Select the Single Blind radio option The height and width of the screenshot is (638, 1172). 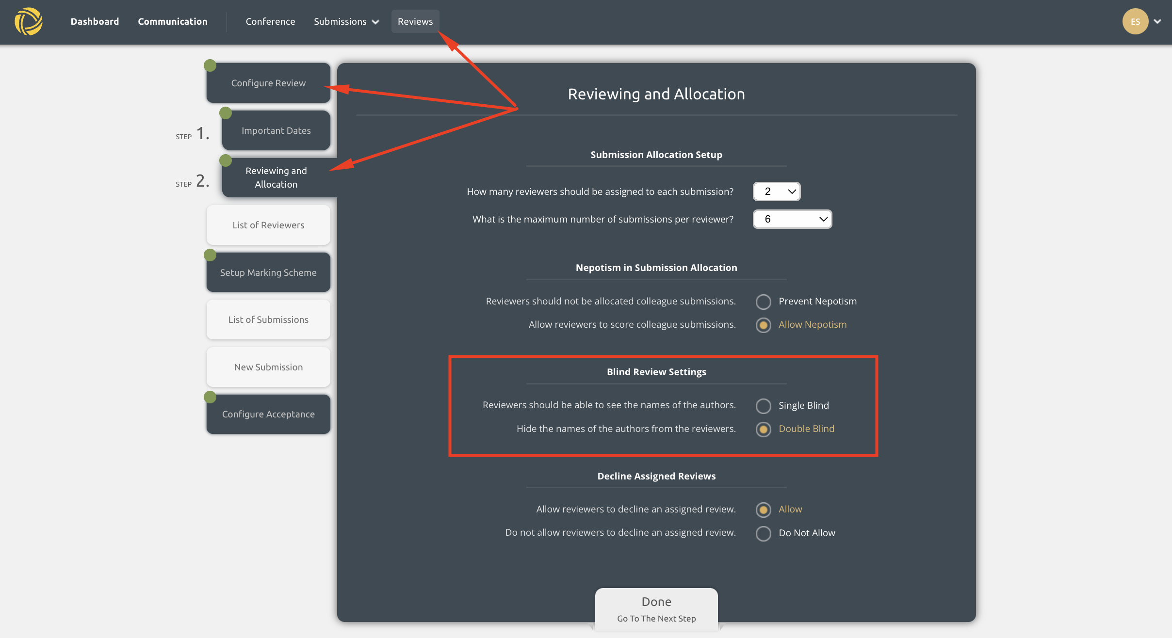tap(763, 406)
